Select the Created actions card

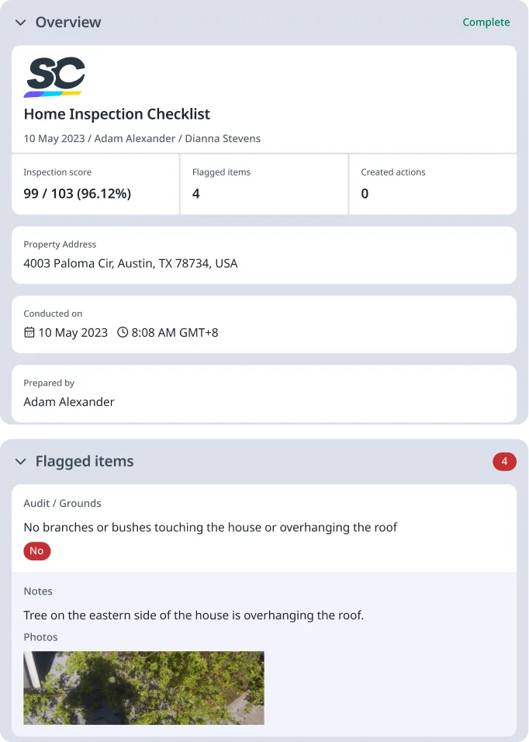432,184
